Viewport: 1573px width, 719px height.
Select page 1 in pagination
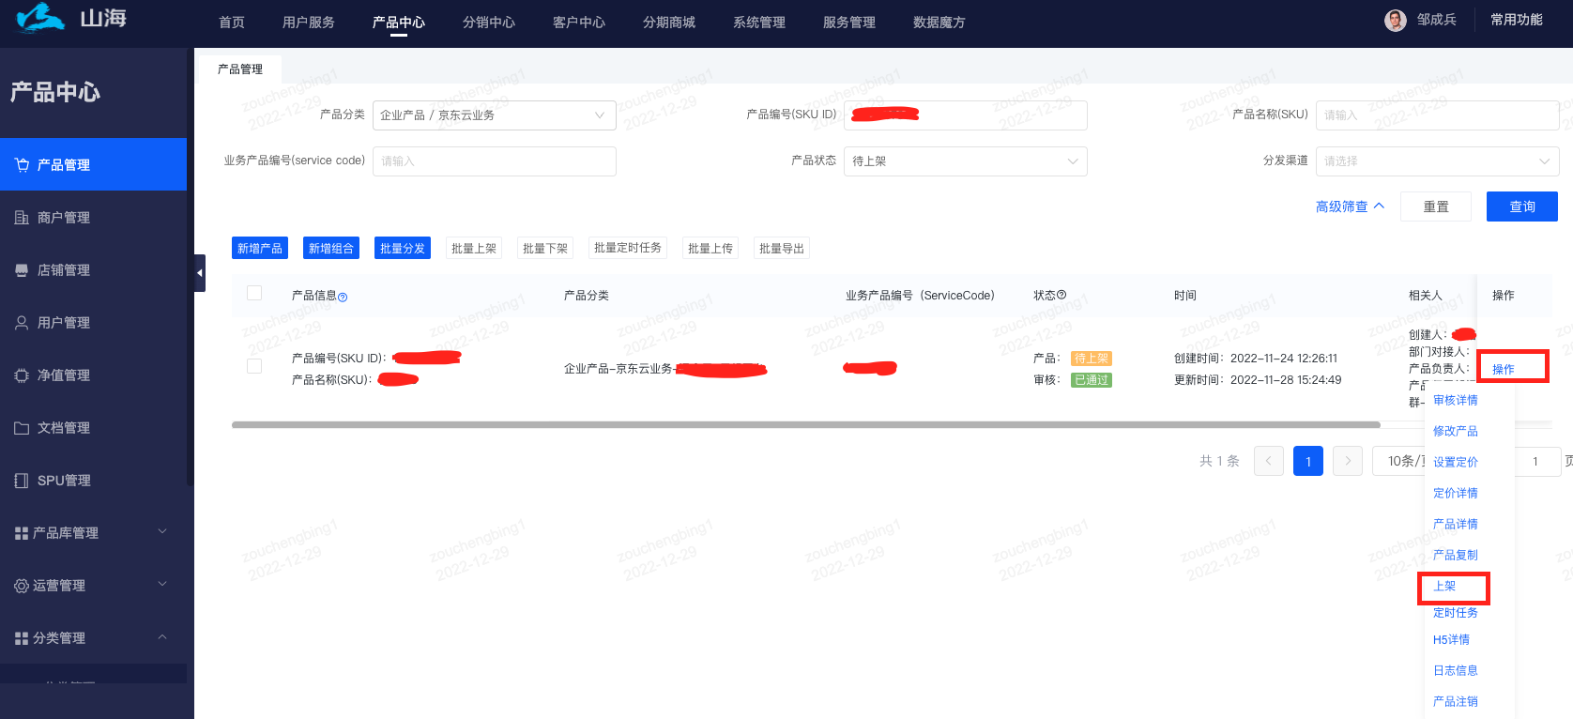point(1308,461)
